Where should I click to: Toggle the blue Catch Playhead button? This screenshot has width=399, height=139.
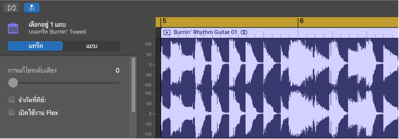pos(31,8)
